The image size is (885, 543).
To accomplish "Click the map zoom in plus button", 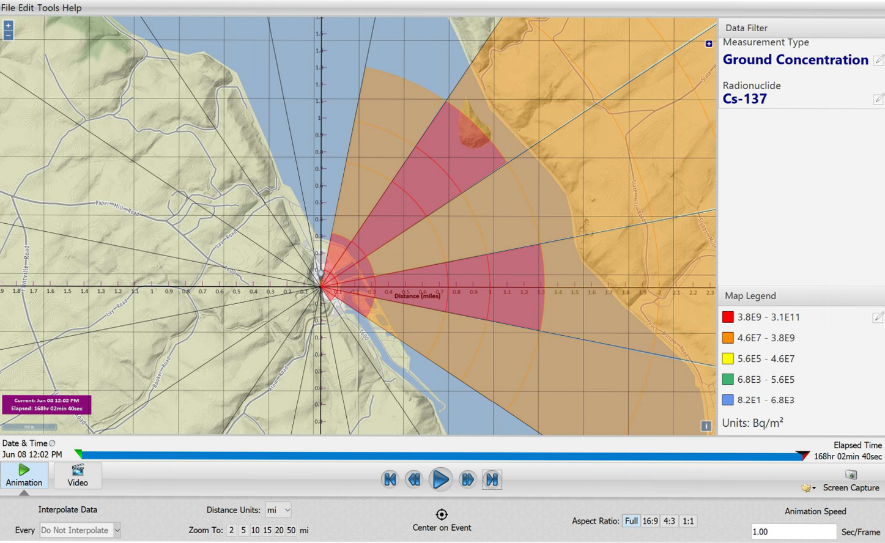I will coord(8,26).
